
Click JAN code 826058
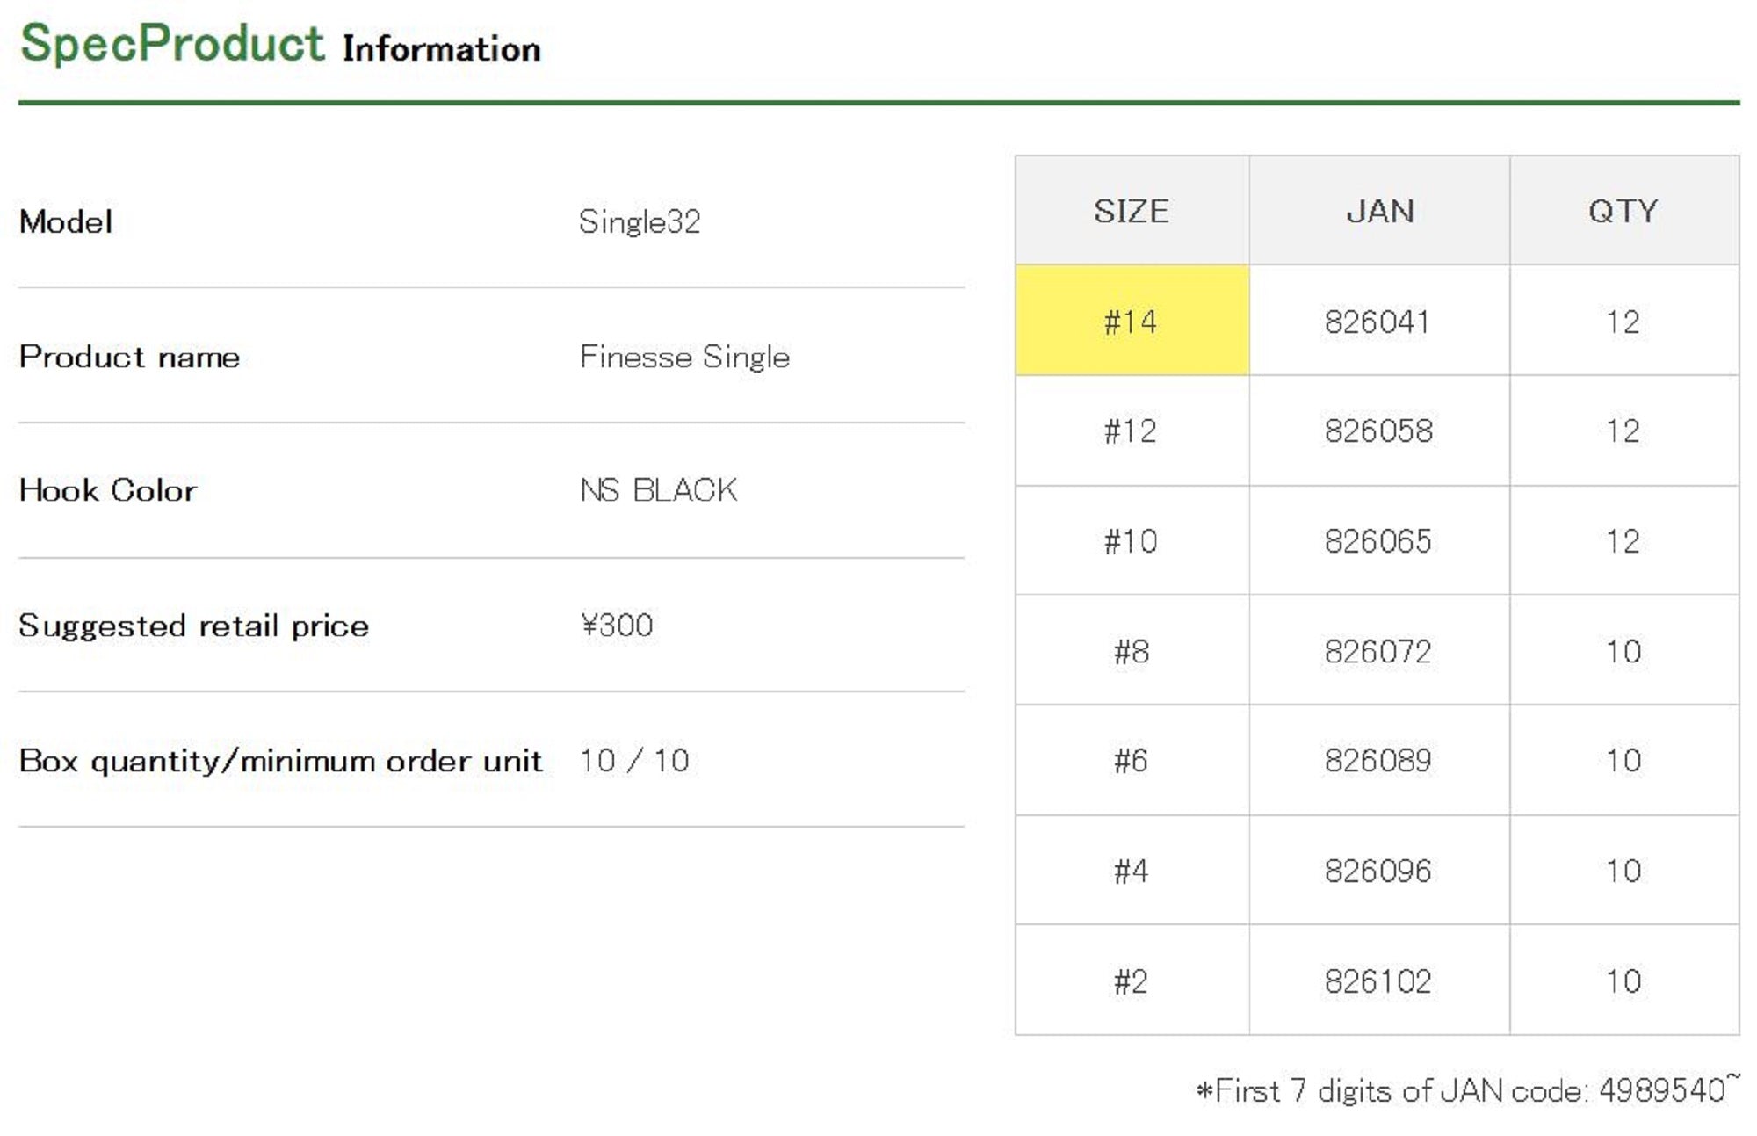1377,431
